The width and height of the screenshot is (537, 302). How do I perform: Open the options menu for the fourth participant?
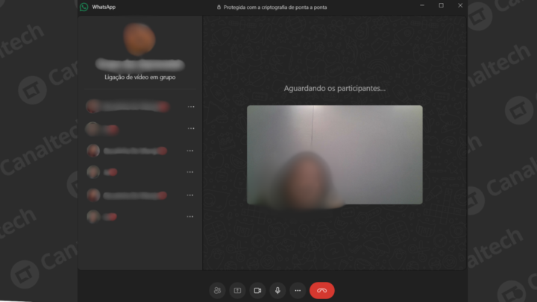pyautogui.click(x=190, y=172)
